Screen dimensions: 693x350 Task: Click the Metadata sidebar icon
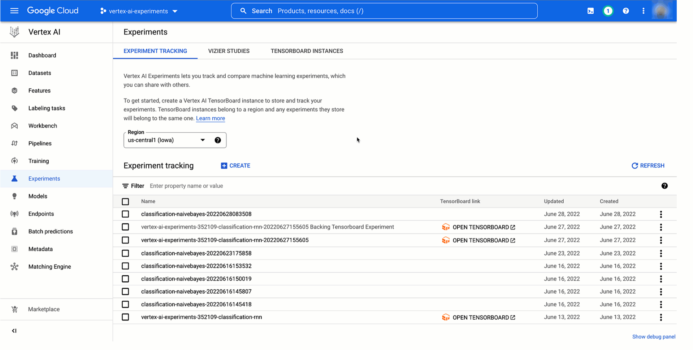click(14, 249)
